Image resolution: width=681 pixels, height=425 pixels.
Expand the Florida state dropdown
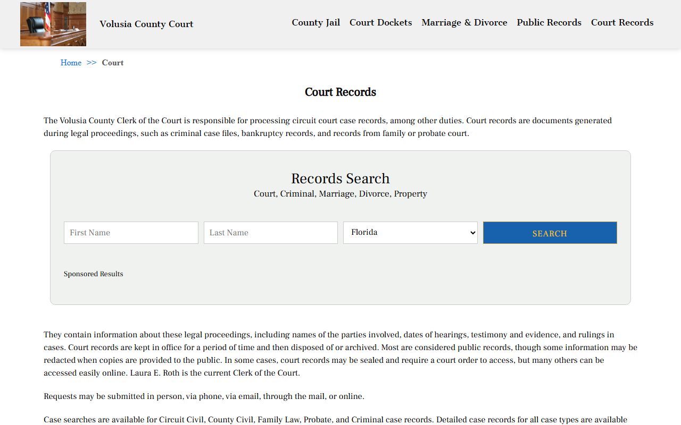pos(410,233)
